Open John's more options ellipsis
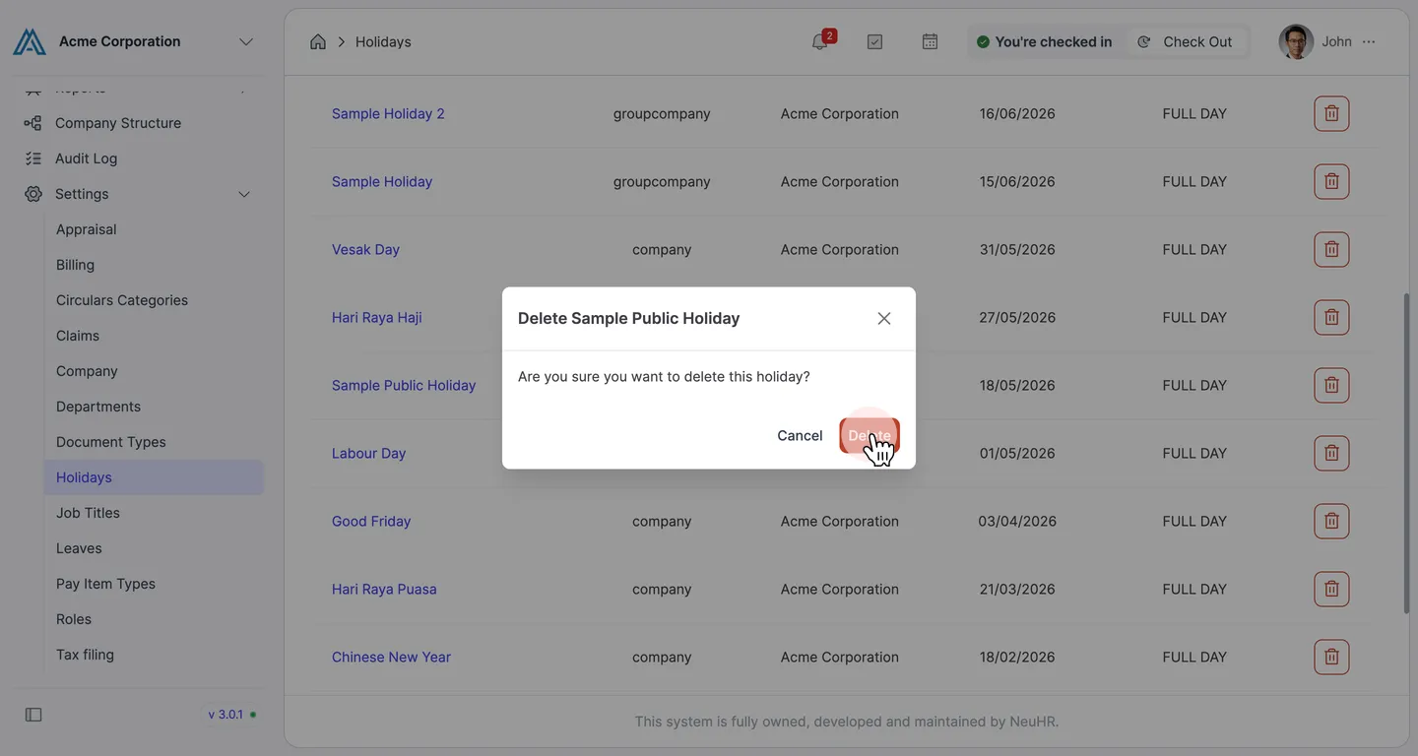This screenshot has width=1418, height=756. pyautogui.click(x=1369, y=41)
